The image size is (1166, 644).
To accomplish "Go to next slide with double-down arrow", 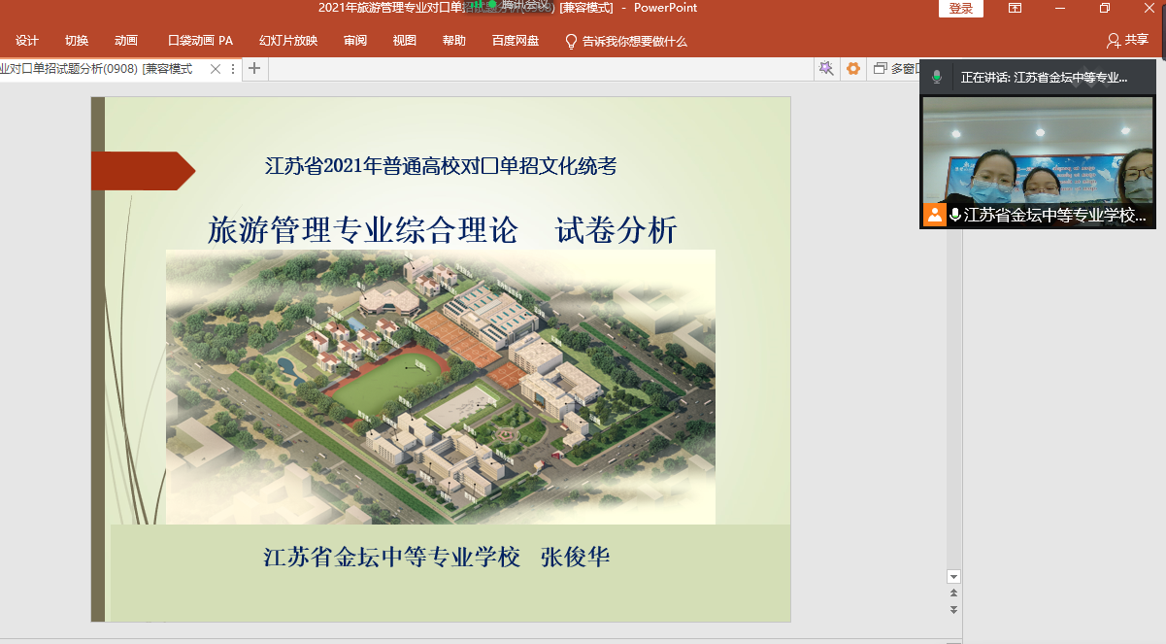I will [x=953, y=609].
